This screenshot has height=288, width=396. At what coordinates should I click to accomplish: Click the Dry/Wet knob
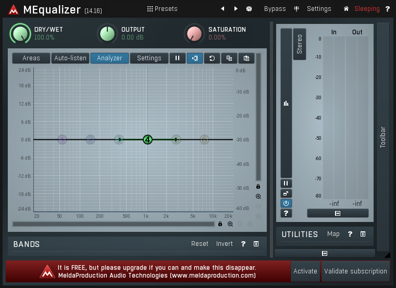20,34
